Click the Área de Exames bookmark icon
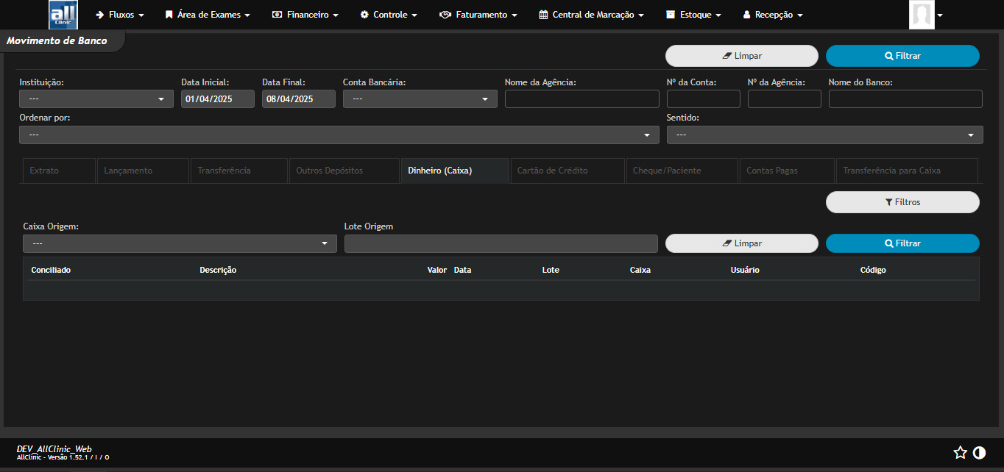This screenshot has width=1004, height=472. (x=171, y=14)
